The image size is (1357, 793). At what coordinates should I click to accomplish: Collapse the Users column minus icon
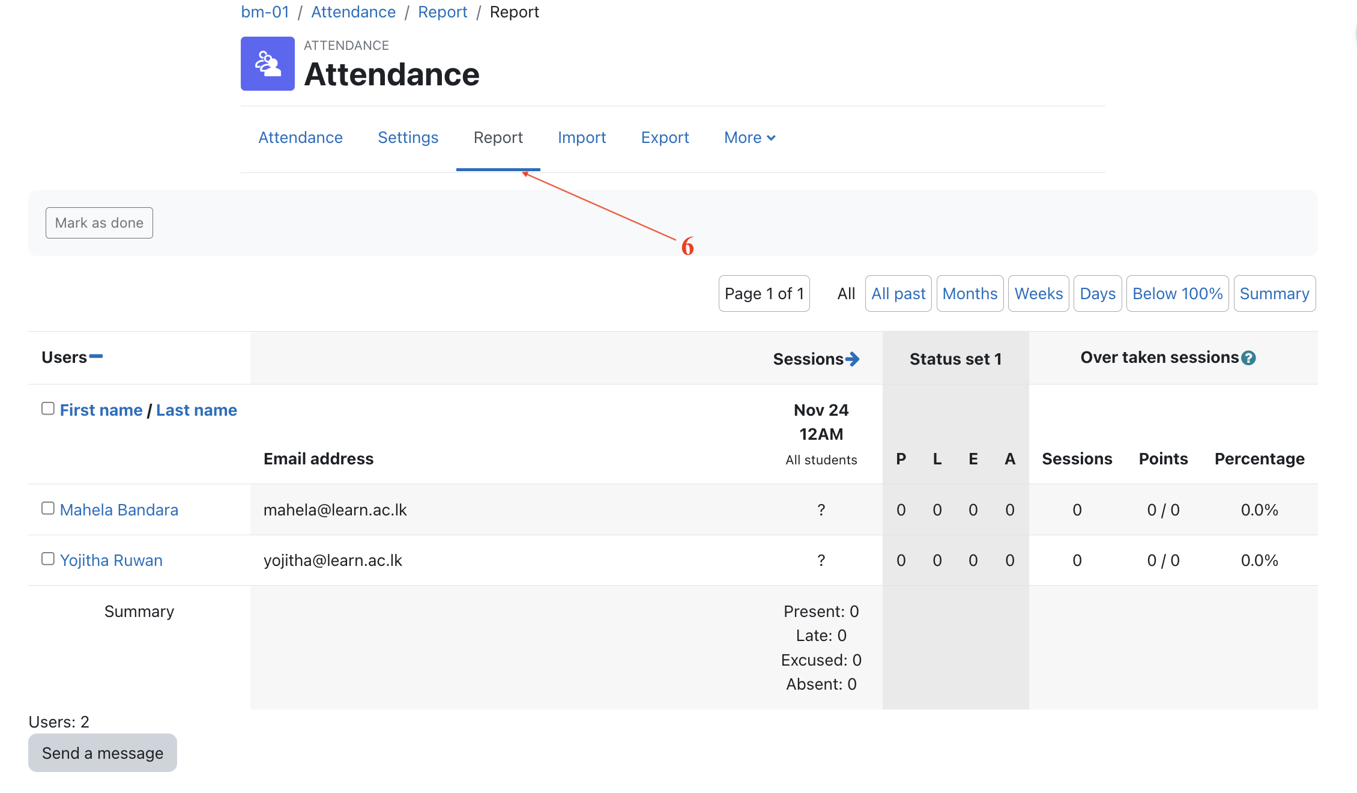[x=96, y=357]
